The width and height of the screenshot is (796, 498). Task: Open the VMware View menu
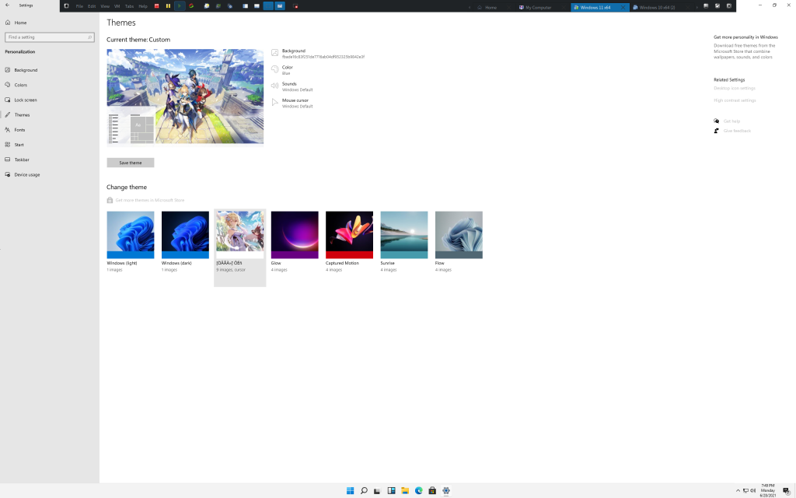coord(105,6)
